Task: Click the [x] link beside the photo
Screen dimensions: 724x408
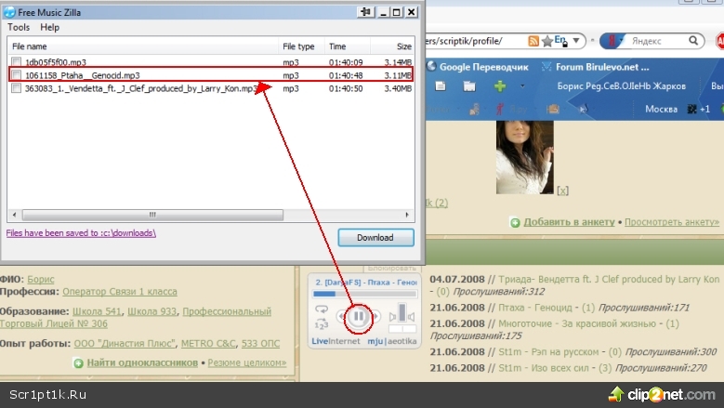Action: (562, 191)
